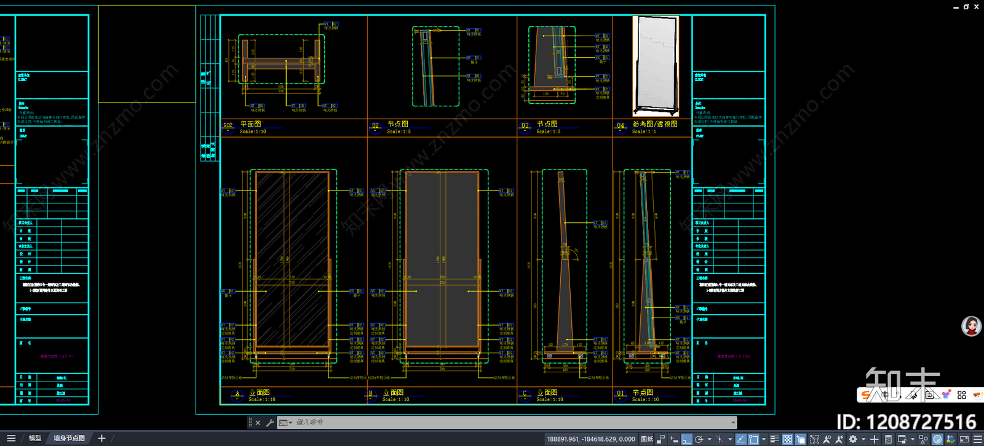Click the lock user interface icon
This screenshot has height=446, width=984.
coord(902,439)
